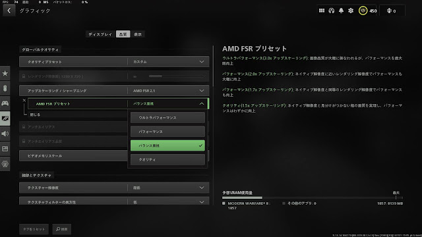422x237 pixels.
Task: Open notifications via the bell icon
Action: 341,11
